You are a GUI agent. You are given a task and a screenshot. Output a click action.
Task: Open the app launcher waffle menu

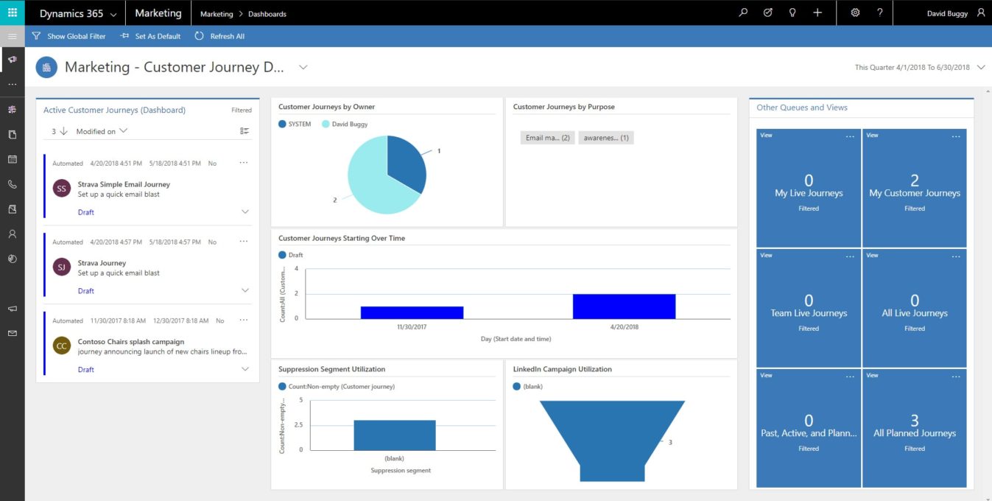12,13
